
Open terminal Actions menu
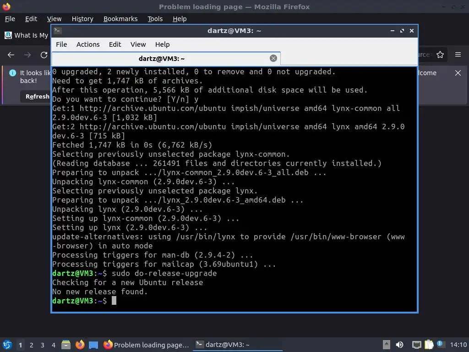click(88, 44)
